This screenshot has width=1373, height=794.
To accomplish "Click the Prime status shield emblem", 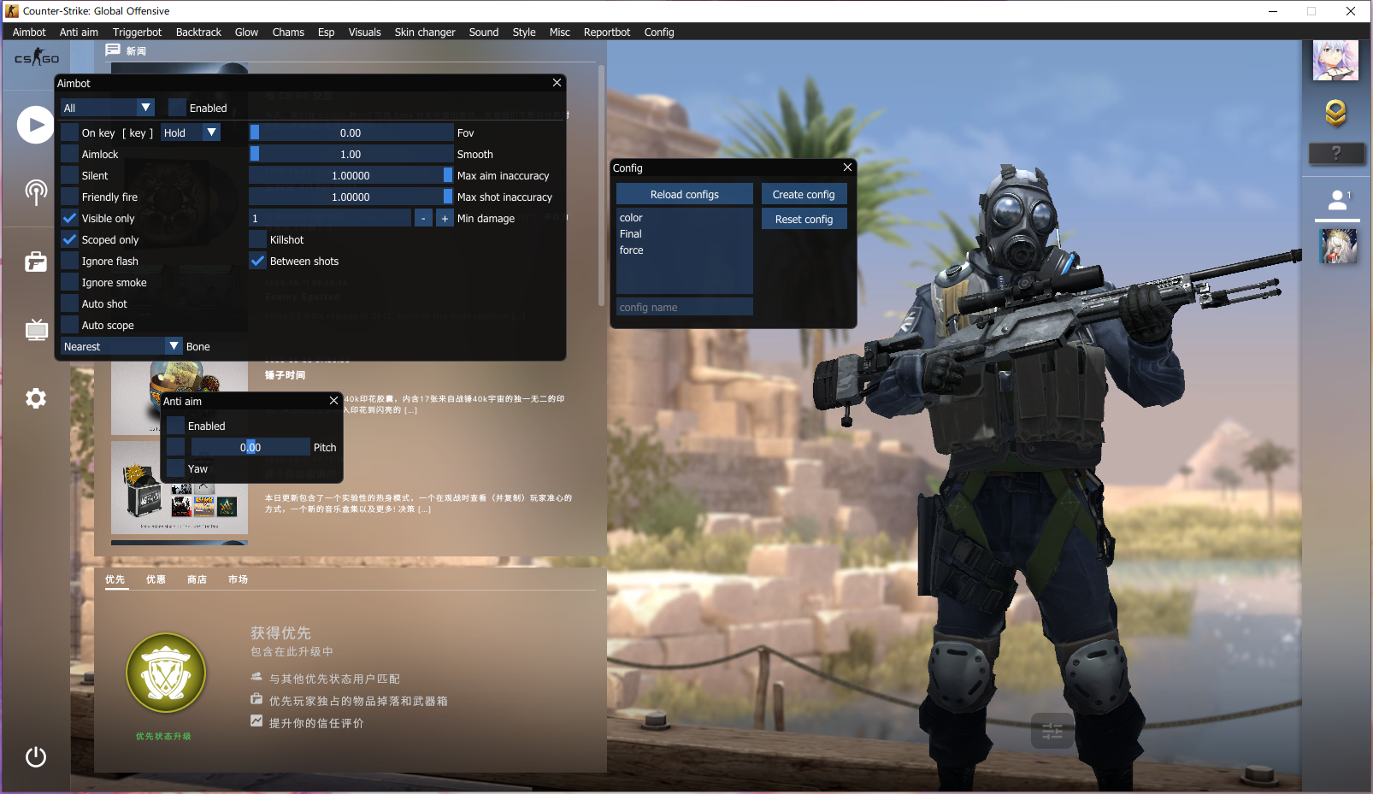I will [x=166, y=673].
